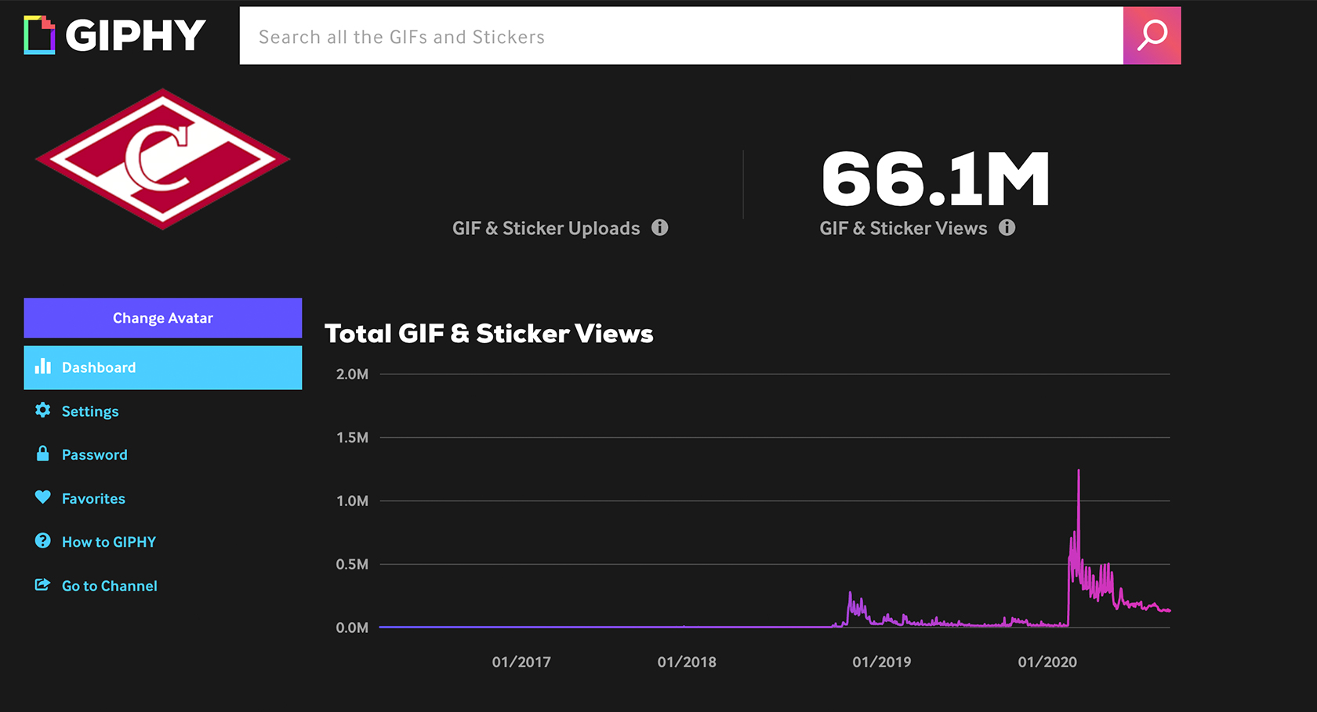Click the 1.5M y-axis label
This screenshot has width=1317, height=712.
[352, 438]
